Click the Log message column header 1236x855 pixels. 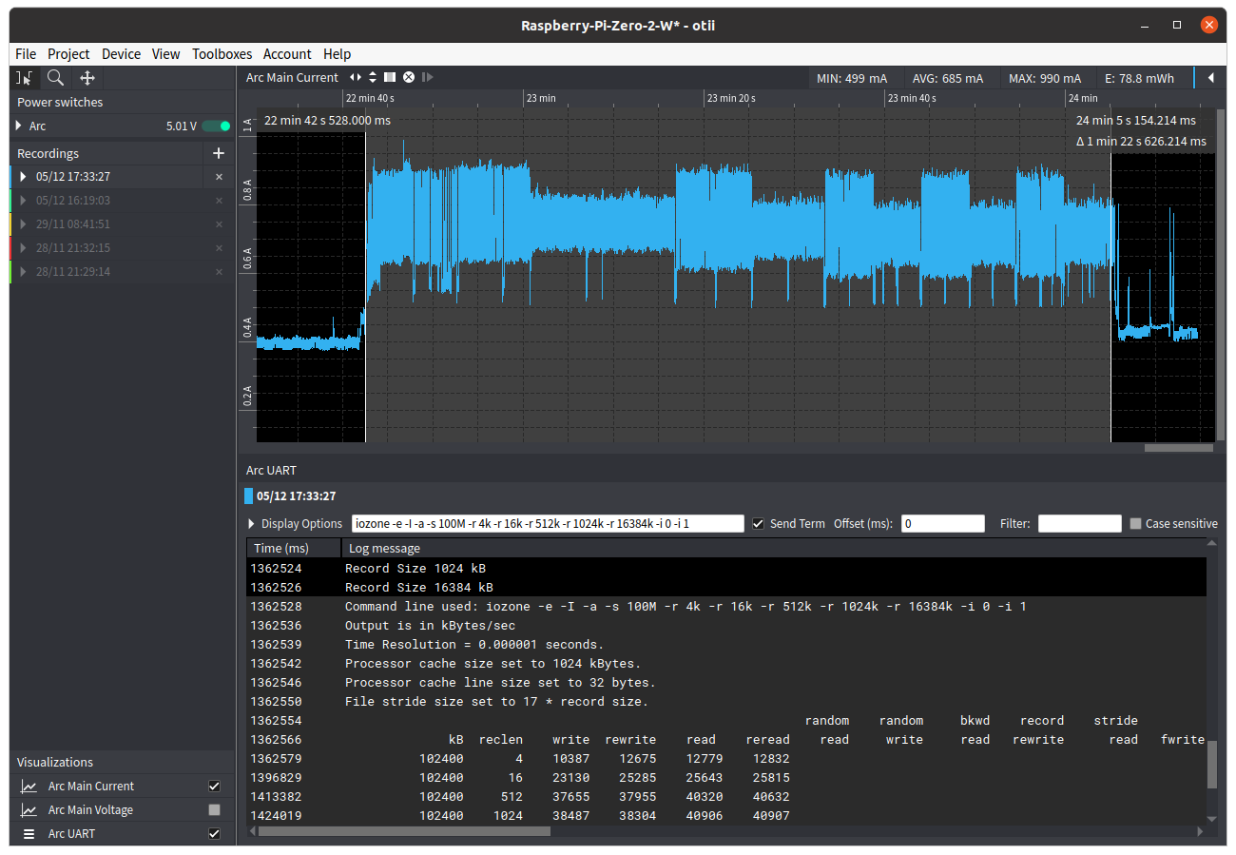click(x=773, y=548)
